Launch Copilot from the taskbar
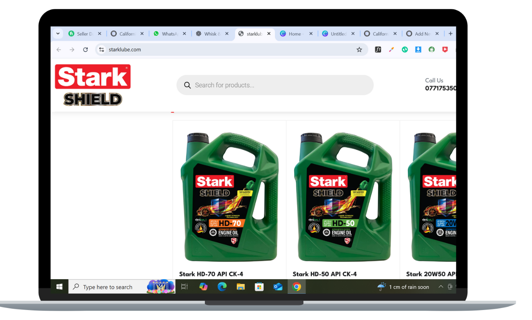 (203, 287)
